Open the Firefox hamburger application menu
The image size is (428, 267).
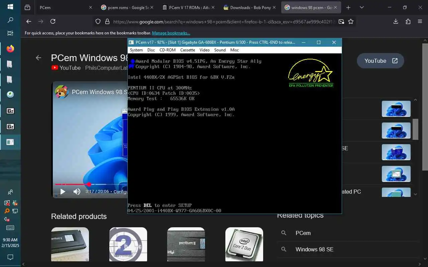420,21
